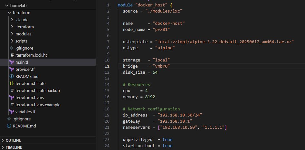The width and height of the screenshot is (305, 150).
Task: Open the modules folder
Action: (x=23, y=34)
